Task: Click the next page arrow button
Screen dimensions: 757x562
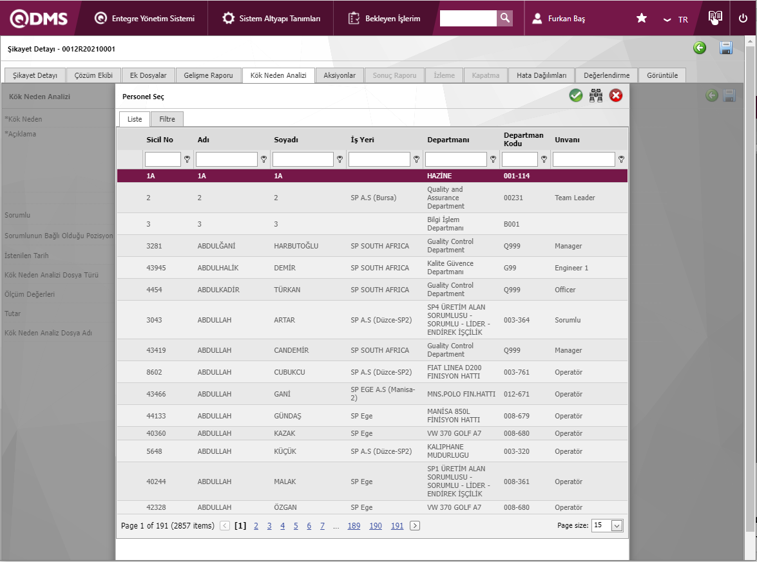Action: click(x=415, y=526)
